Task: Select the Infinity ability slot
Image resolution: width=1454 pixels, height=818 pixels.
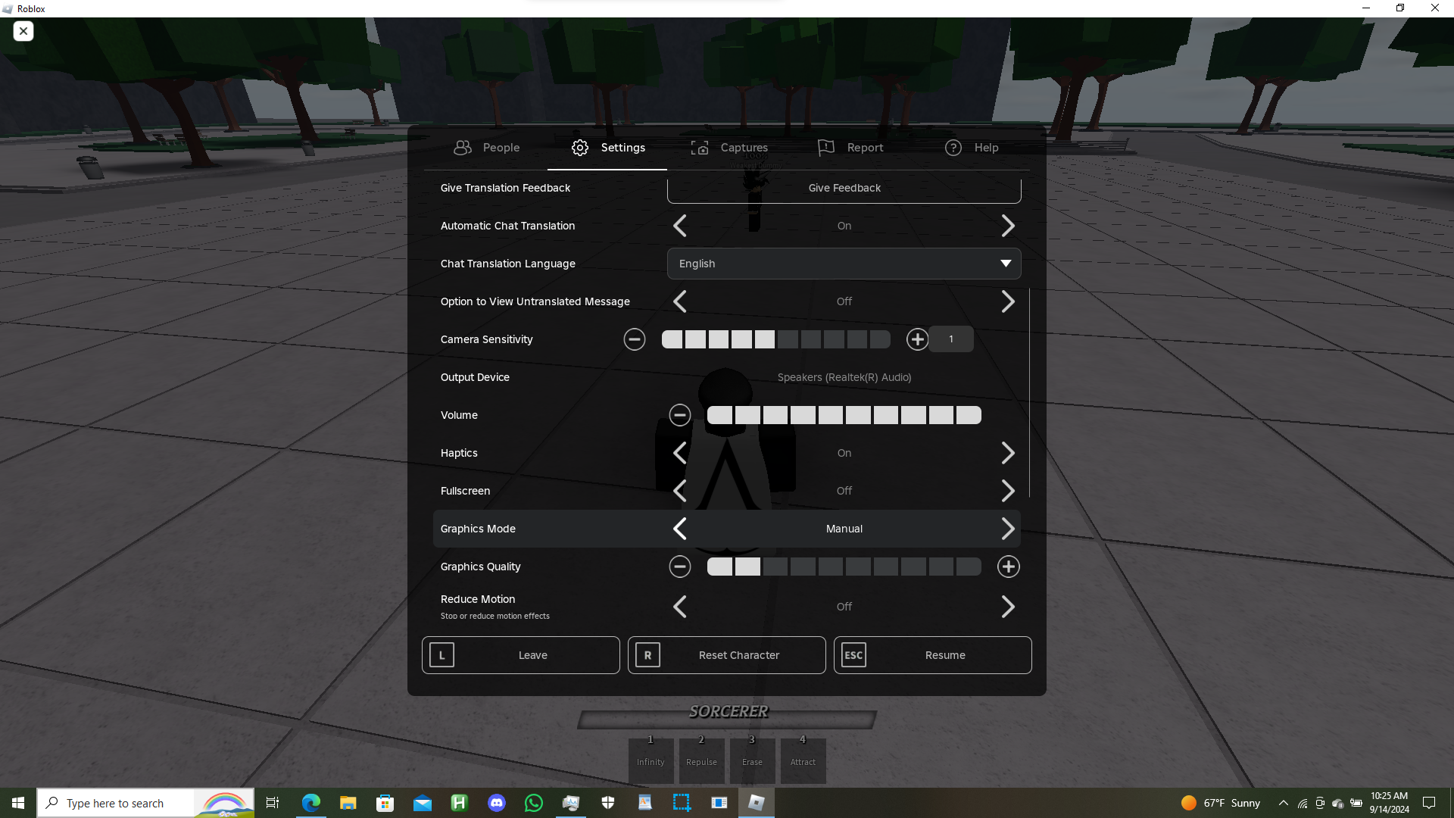Action: (651, 760)
